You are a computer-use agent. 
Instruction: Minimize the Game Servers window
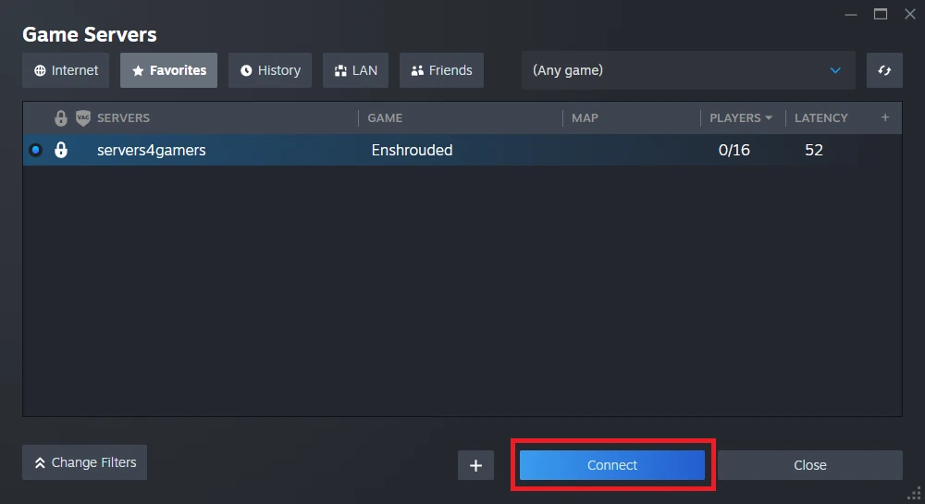click(851, 14)
